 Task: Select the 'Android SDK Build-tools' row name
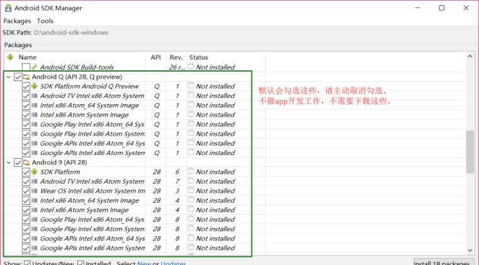[x=77, y=67]
